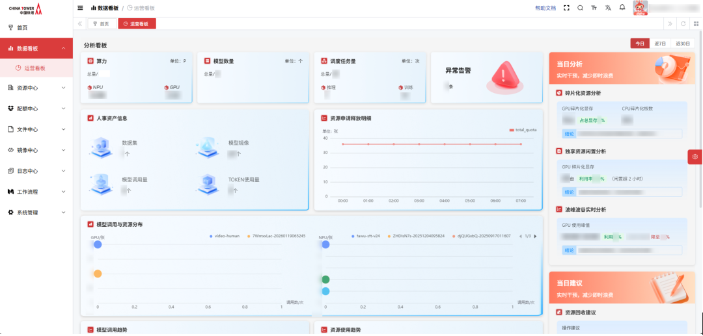Screen dimensions: 703x336
Task: Open the font size icon
Action: coord(594,8)
